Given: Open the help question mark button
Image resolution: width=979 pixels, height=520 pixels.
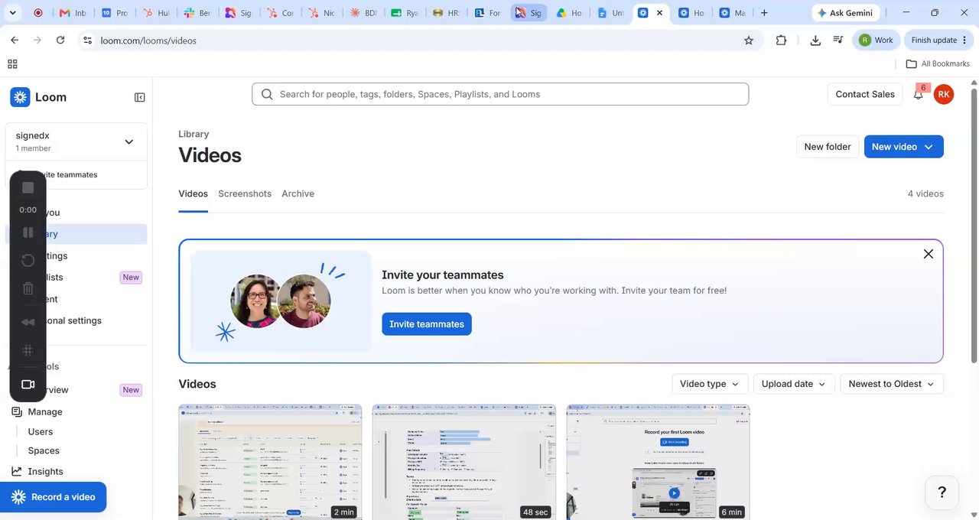Looking at the screenshot, I should (x=942, y=492).
